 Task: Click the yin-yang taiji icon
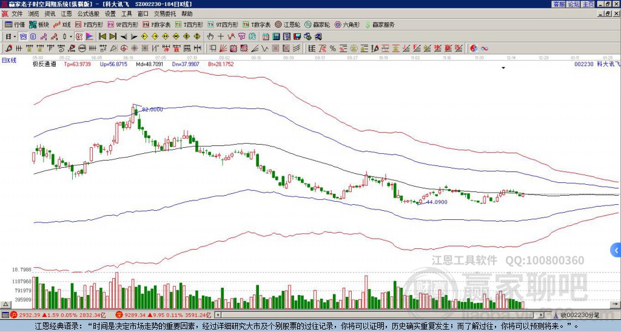click(x=474, y=48)
